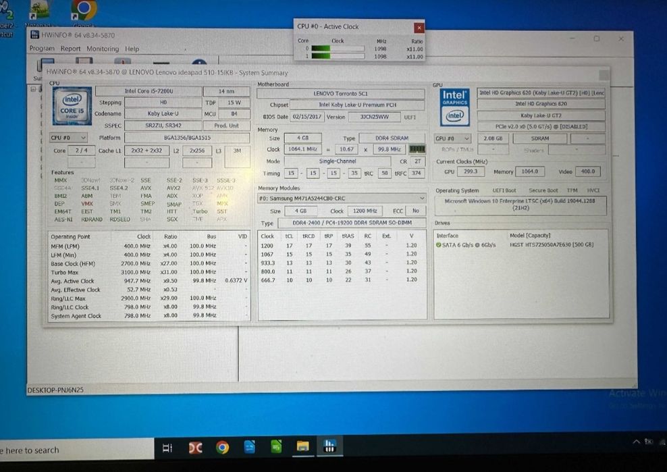Click the Core 0 clock bar

(x=338, y=49)
